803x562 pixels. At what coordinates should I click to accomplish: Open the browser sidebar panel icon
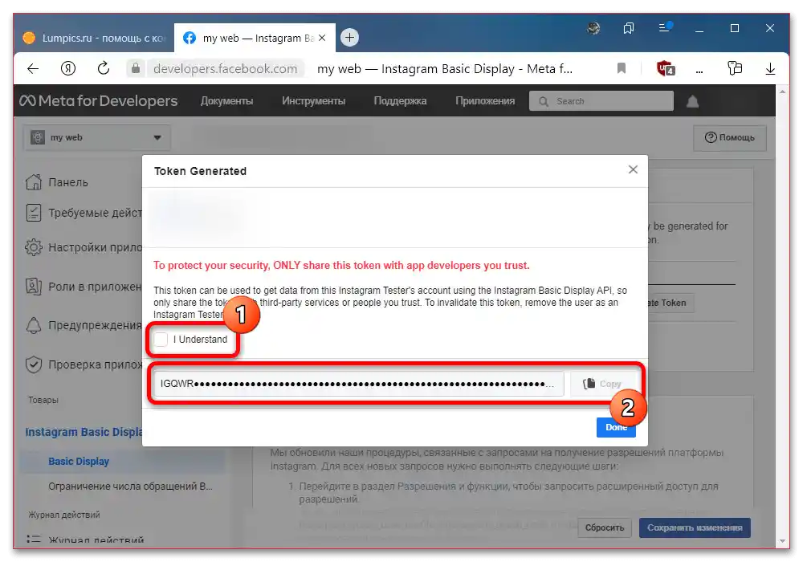(x=735, y=68)
